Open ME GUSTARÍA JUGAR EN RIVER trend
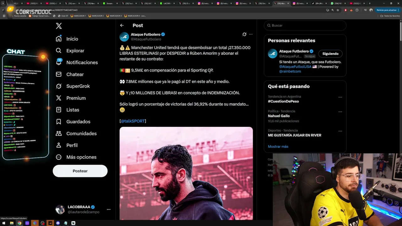 [295, 135]
